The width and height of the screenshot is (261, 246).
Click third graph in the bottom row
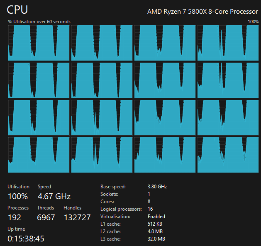pyautogui.click(x=165, y=155)
